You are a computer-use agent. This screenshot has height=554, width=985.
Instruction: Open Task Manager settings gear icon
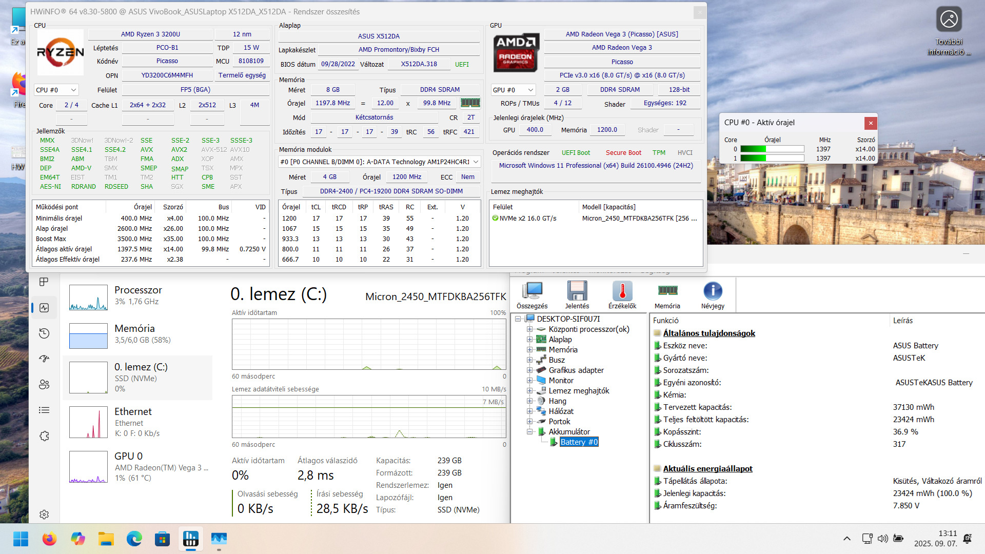[44, 514]
